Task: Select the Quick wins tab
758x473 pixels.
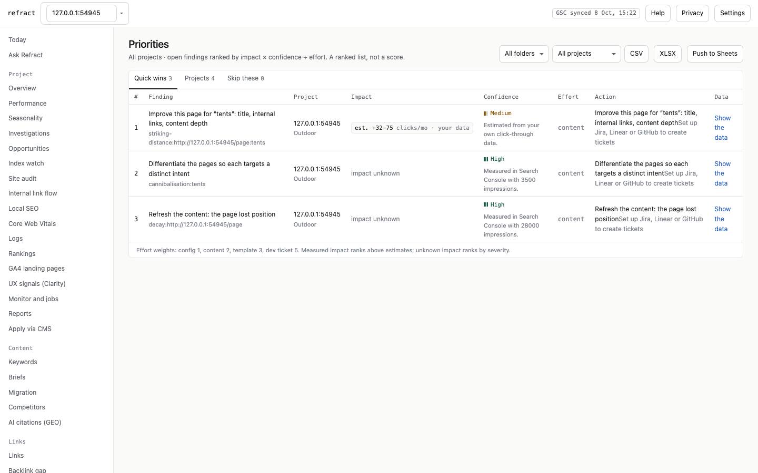Action: pos(153,79)
